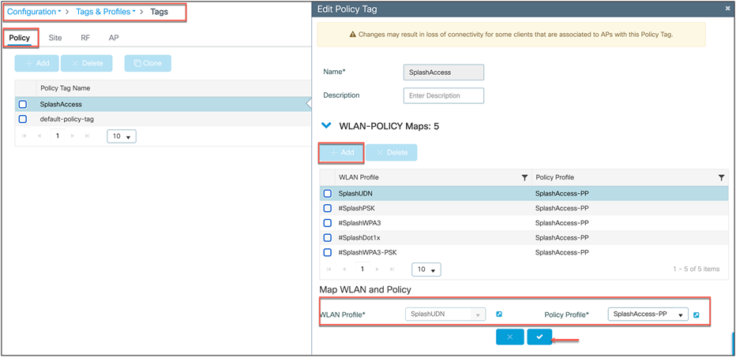Switch to the RF tab
The image size is (736, 357).
coord(85,38)
